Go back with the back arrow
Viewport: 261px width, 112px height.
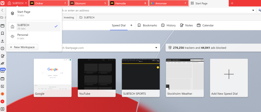[x=2, y=10]
